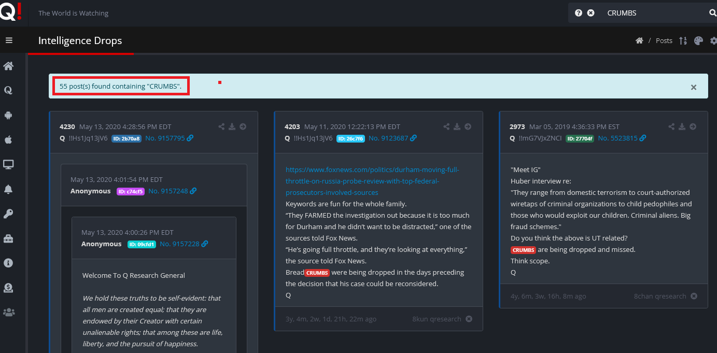Click the Apple icon in the sidebar
717x353 pixels.
(8, 140)
